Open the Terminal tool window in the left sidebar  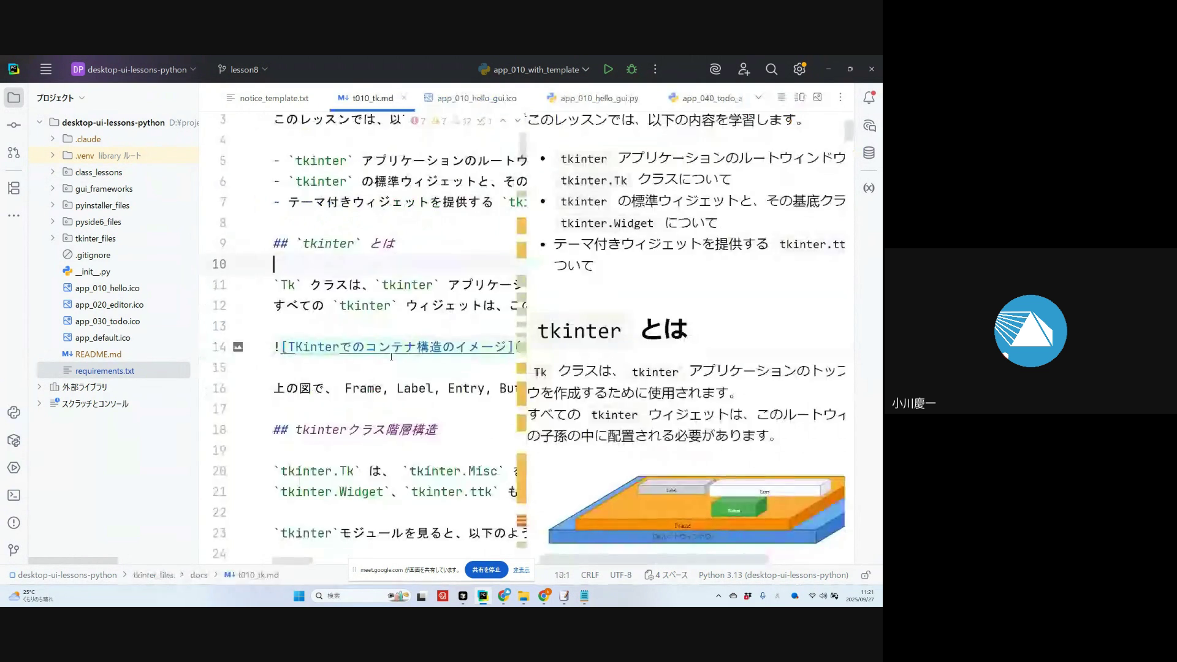[13, 495]
